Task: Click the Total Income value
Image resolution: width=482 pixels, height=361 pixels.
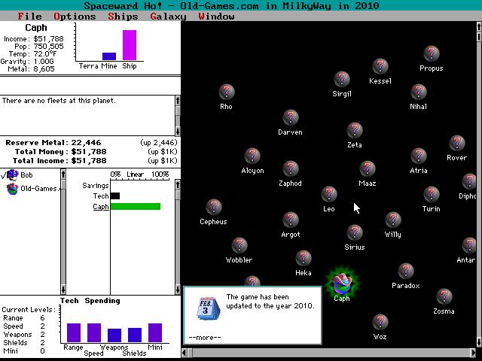Action: tap(89, 160)
